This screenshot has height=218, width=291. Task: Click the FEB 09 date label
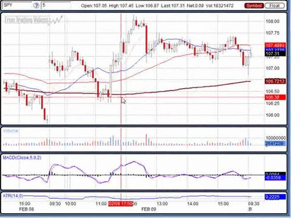[149, 209]
